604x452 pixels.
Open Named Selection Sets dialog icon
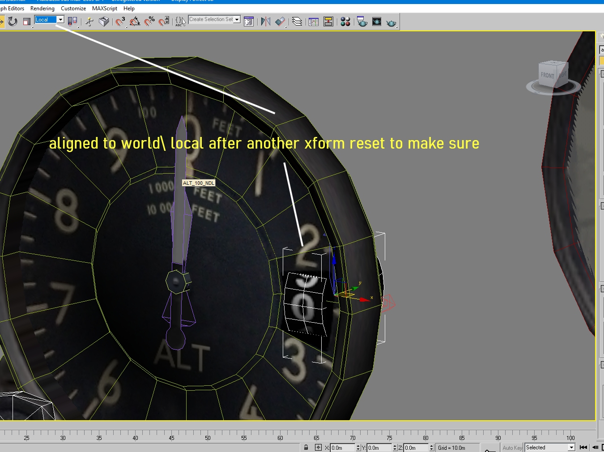249,21
